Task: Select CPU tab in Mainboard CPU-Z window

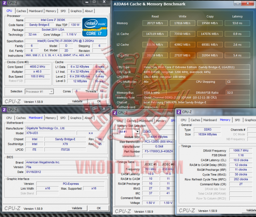Action: [x=9, y=118]
